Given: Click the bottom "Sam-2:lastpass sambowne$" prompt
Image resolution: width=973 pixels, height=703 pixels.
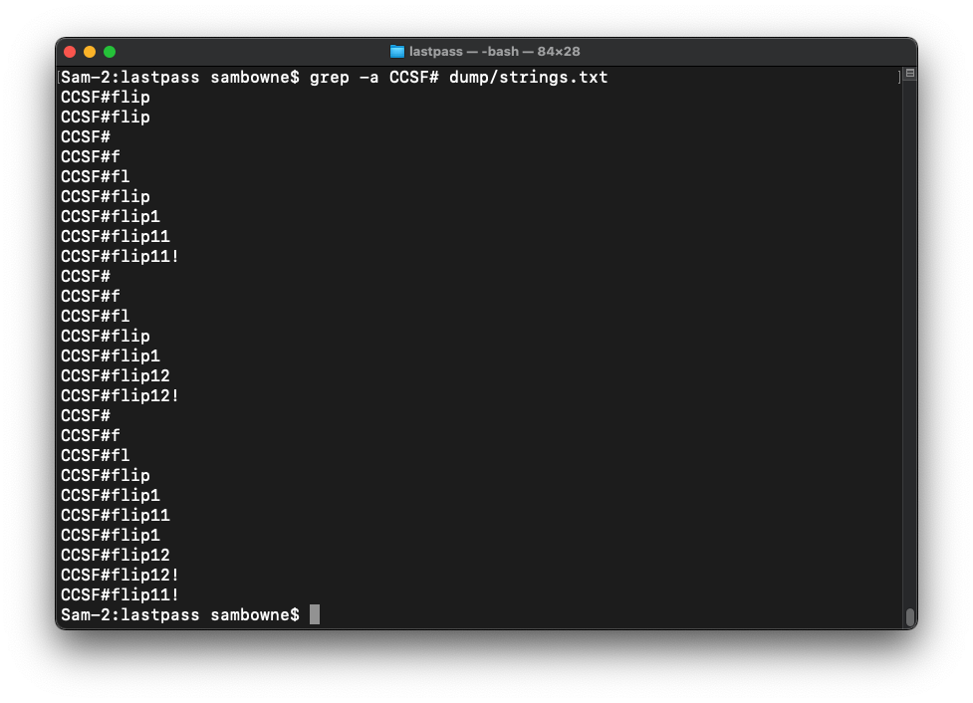Looking at the screenshot, I should (180, 614).
